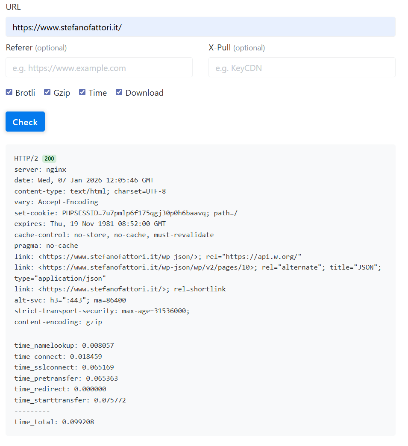Click the 'server: nginx' header line
The width and height of the screenshot is (408, 446).
point(40,169)
